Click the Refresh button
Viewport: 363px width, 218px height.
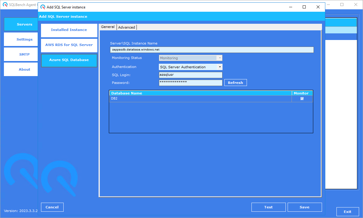pos(235,83)
